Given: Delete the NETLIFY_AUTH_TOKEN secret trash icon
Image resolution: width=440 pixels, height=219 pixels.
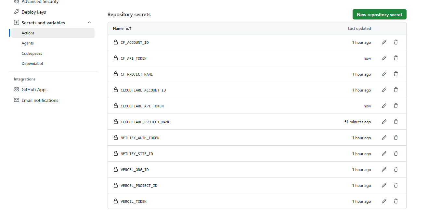Looking at the screenshot, I should 396,138.
